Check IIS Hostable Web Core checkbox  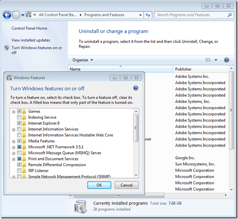[x=19, y=135]
